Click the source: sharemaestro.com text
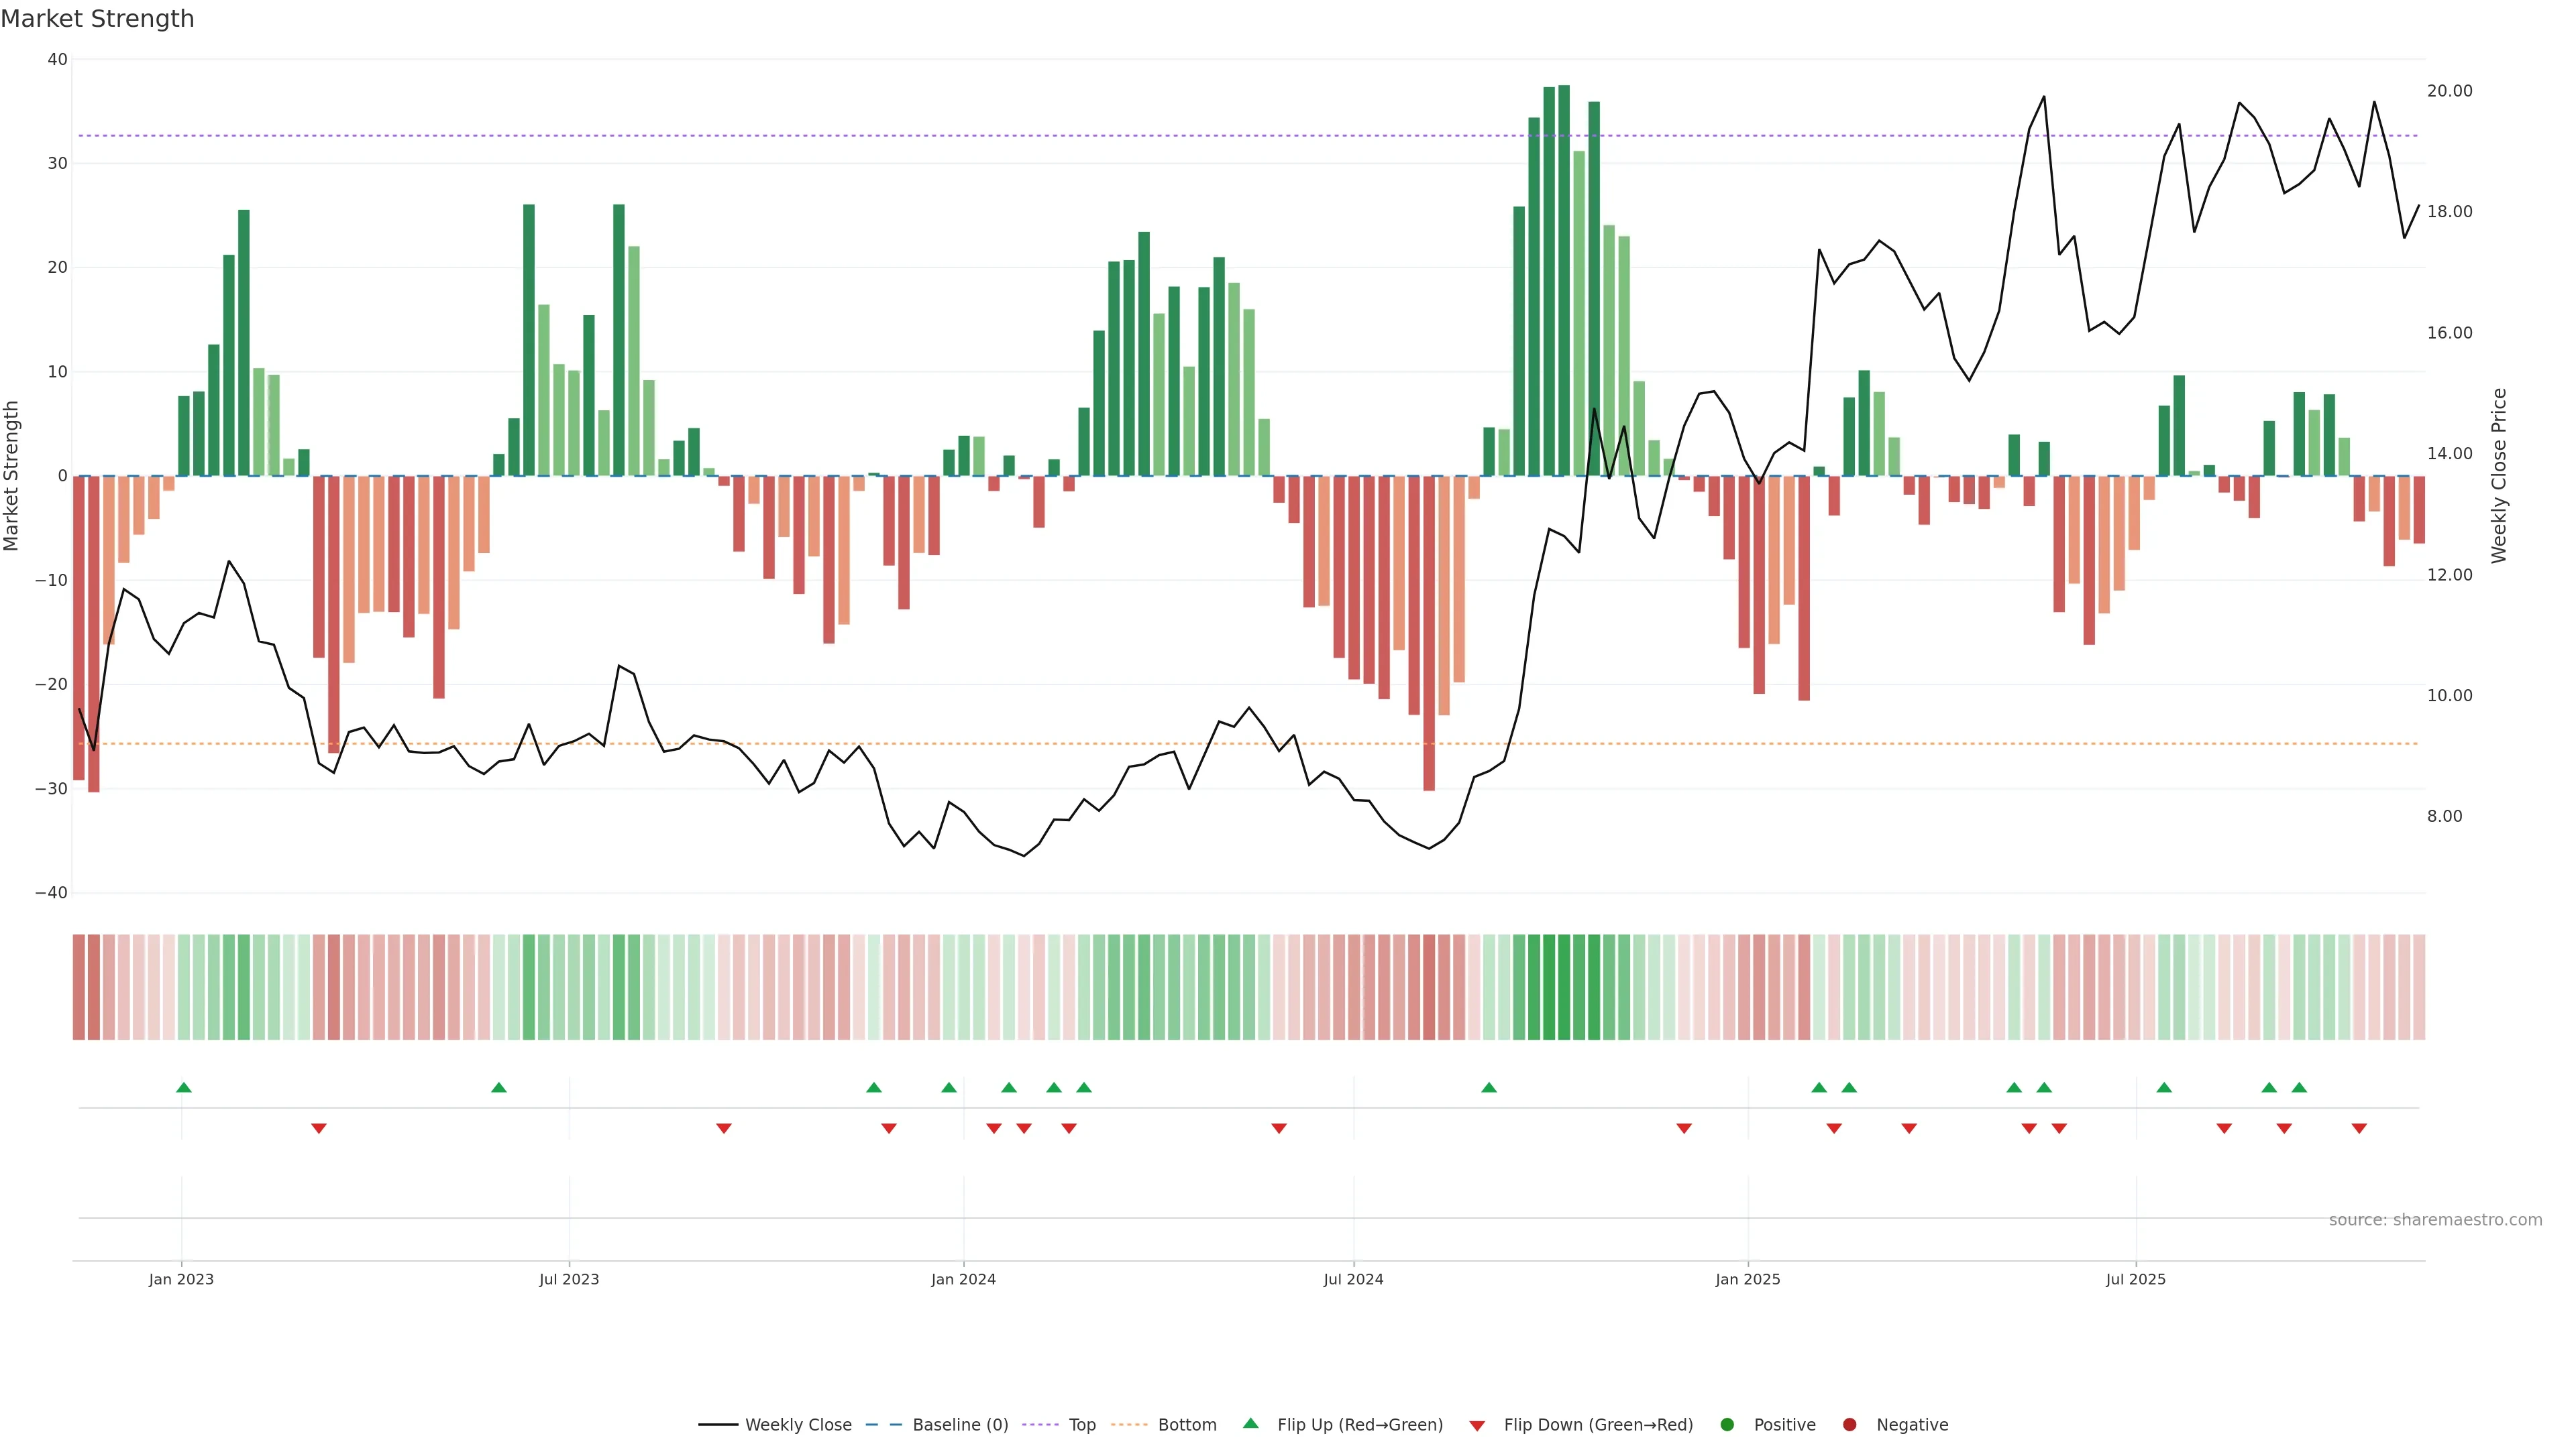The image size is (2576, 1448). point(2435,1220)
